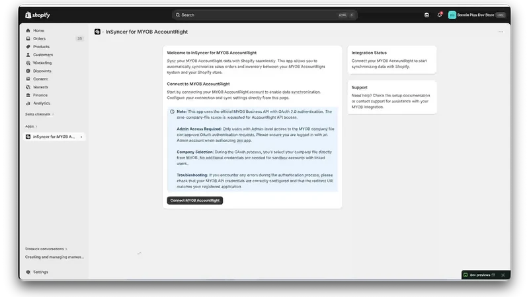This screenshot has width=529, height=297.
Task: Open the Sidekick icon in top bar
Action: [427, 15]
